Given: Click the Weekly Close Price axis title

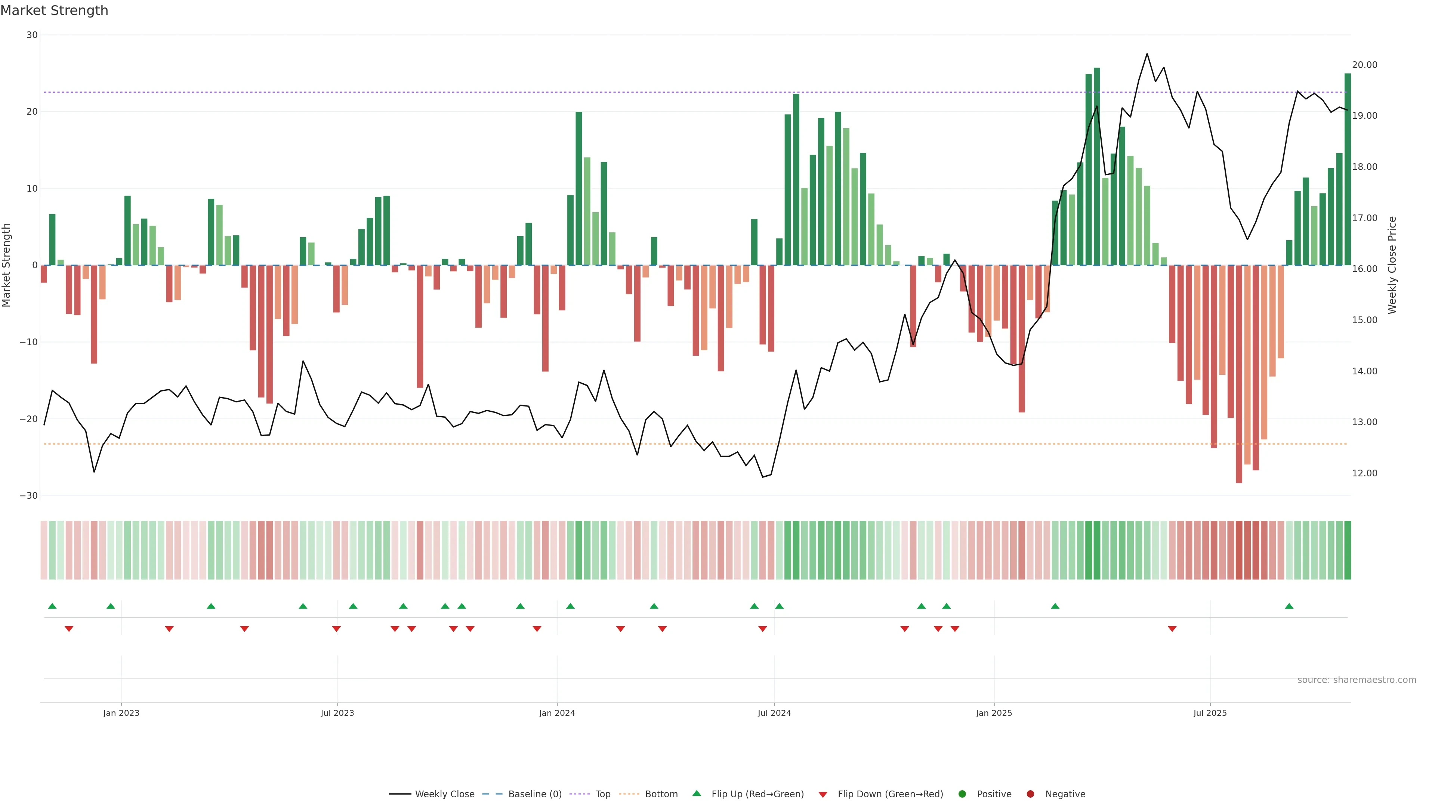Looking at the screenshot, I should click(x=1393, y=265).
